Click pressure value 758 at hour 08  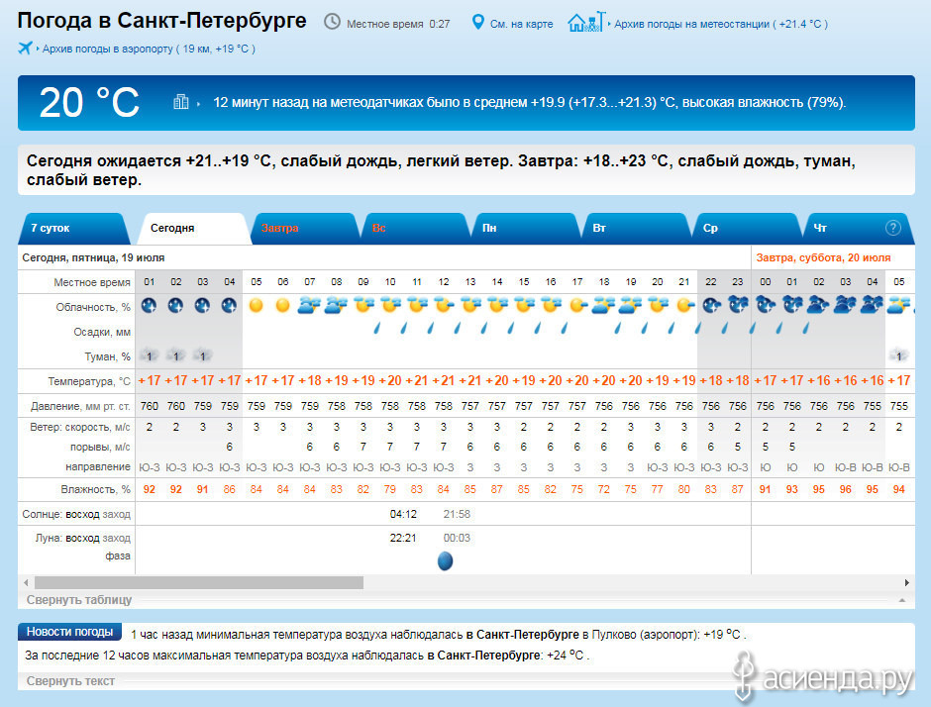[x=337, y=406]
